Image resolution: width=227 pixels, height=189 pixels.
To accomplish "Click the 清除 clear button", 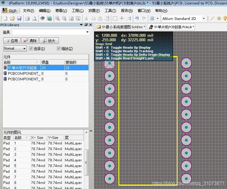I will click(30, 41).
